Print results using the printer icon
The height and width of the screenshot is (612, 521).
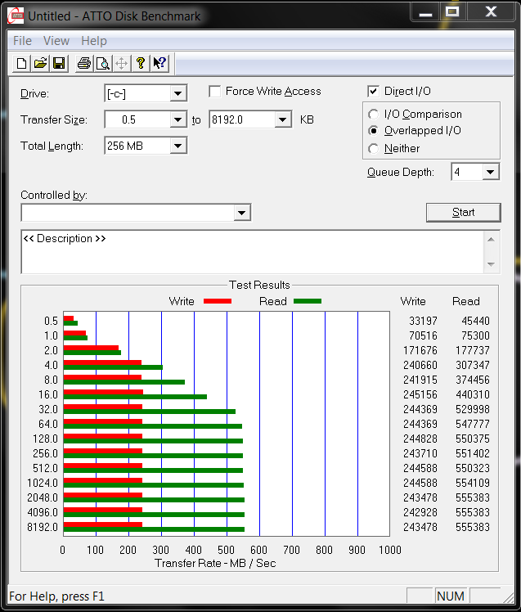click(x=83, y=64)
